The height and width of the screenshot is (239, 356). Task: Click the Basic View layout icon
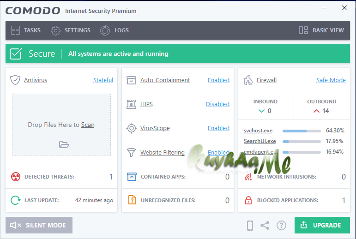pos(303,30)
